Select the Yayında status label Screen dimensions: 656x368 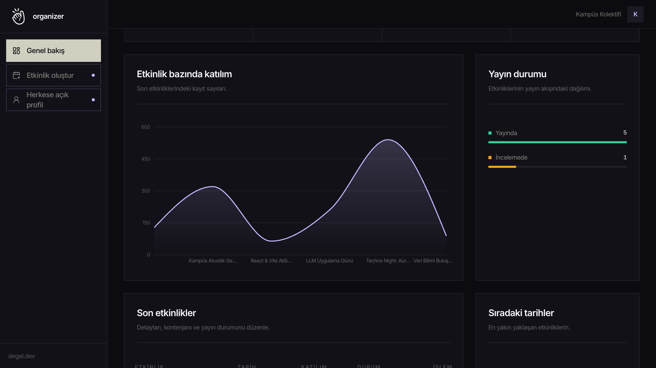(x=506, y=133)
